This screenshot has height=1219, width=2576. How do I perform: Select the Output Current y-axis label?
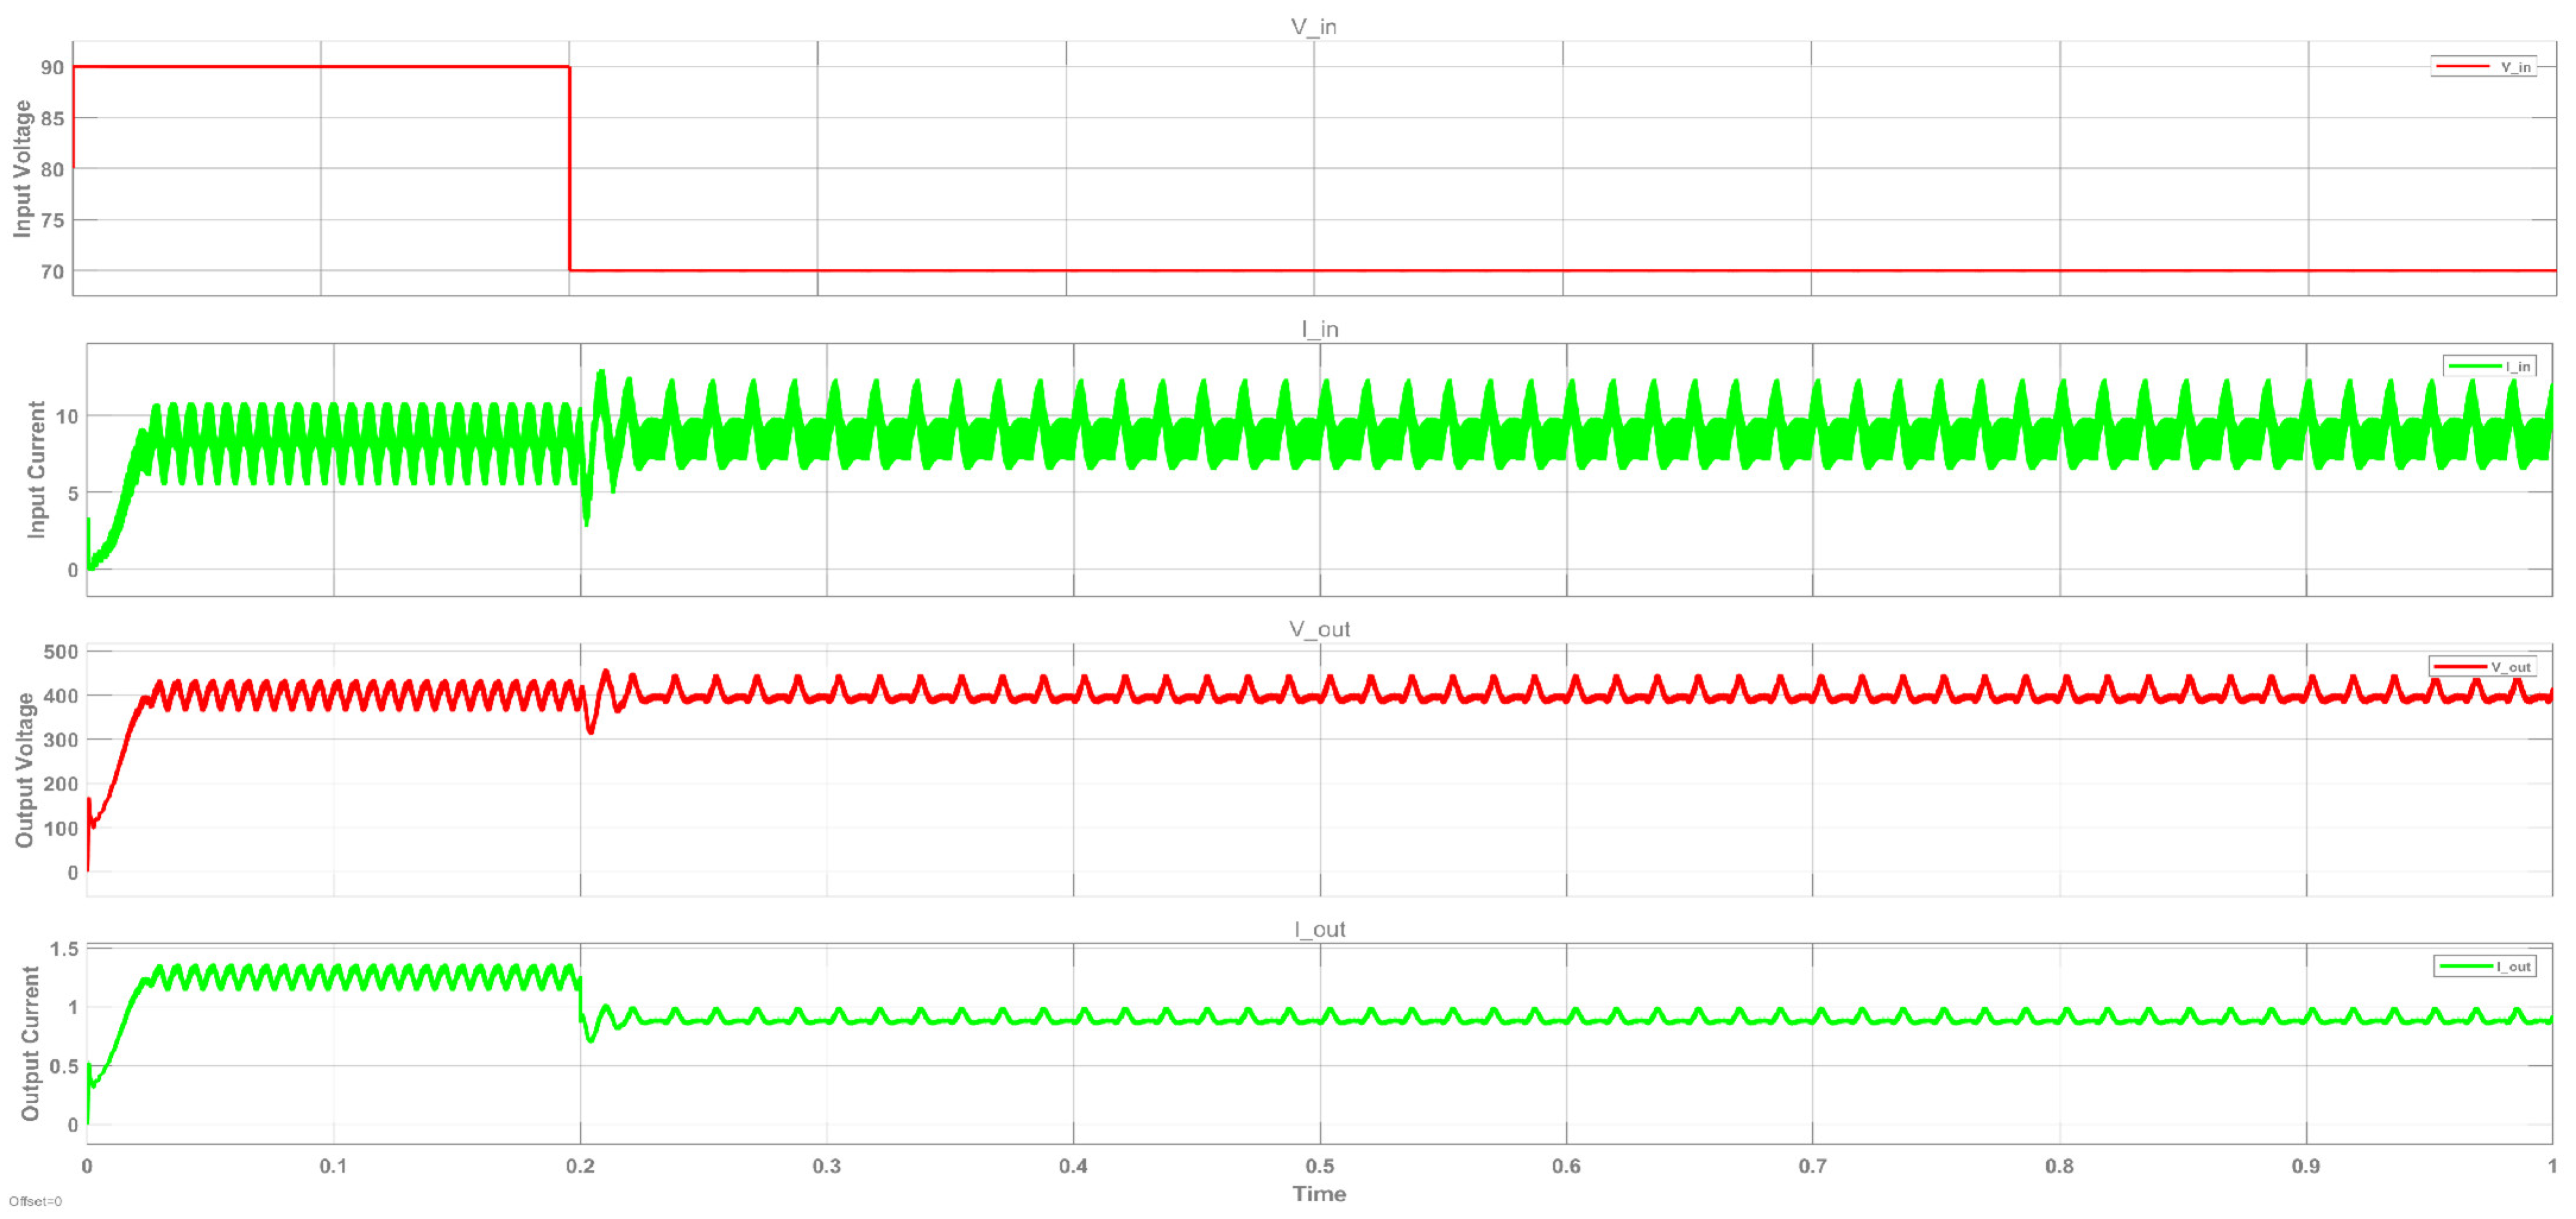[30, 1043]
